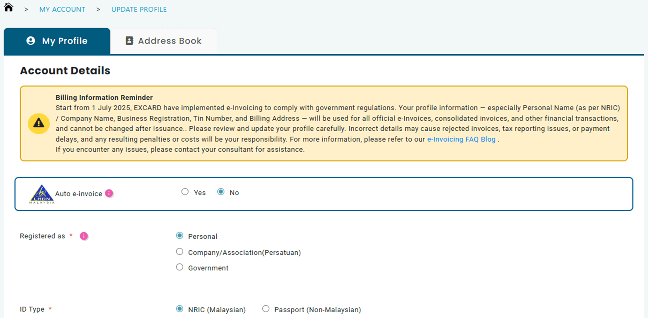Select Company/Association(Persatuan) registration type
Viewport: 648px width, 318px height.
click(180, 251)
